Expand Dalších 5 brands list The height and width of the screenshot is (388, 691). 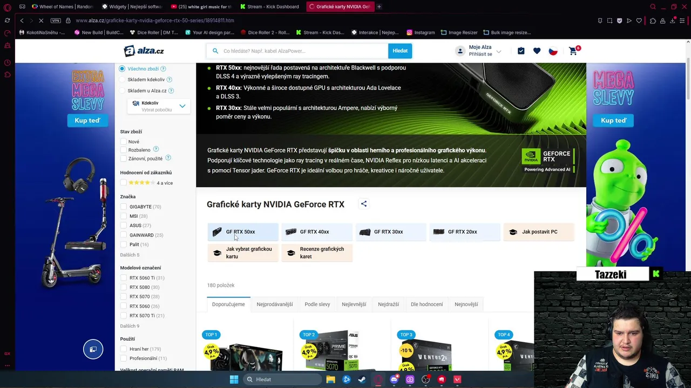(x=130, y=255)
